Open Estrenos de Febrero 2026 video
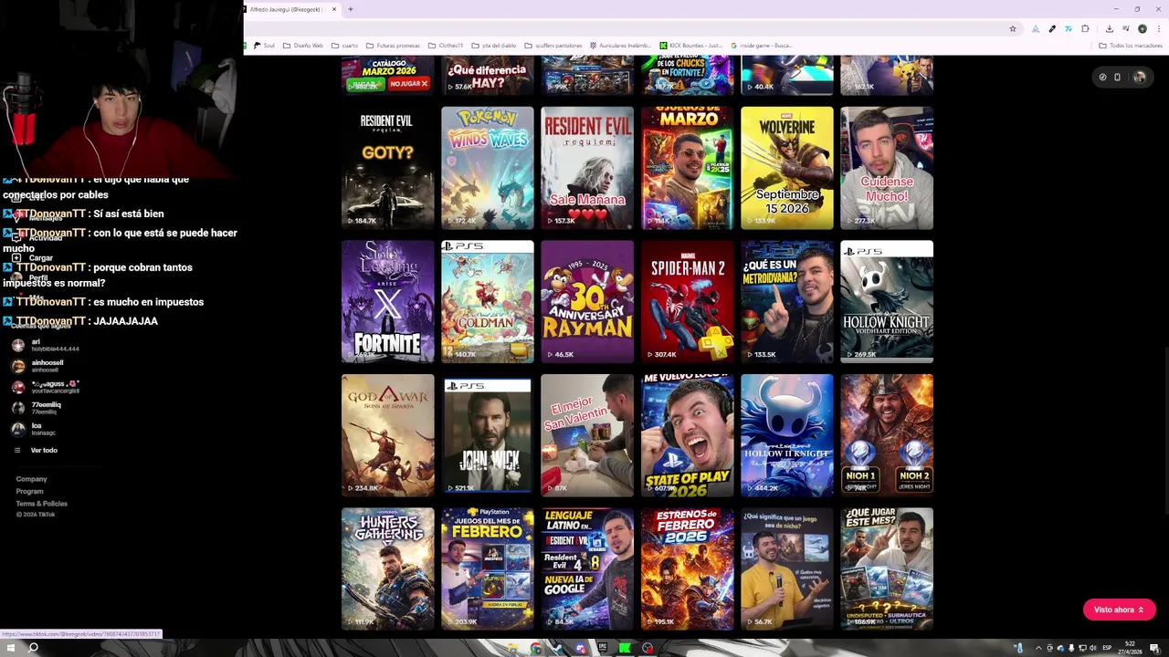Image resolution: width=1169 pixels, height=657 pixels. [x=687, y=569]
